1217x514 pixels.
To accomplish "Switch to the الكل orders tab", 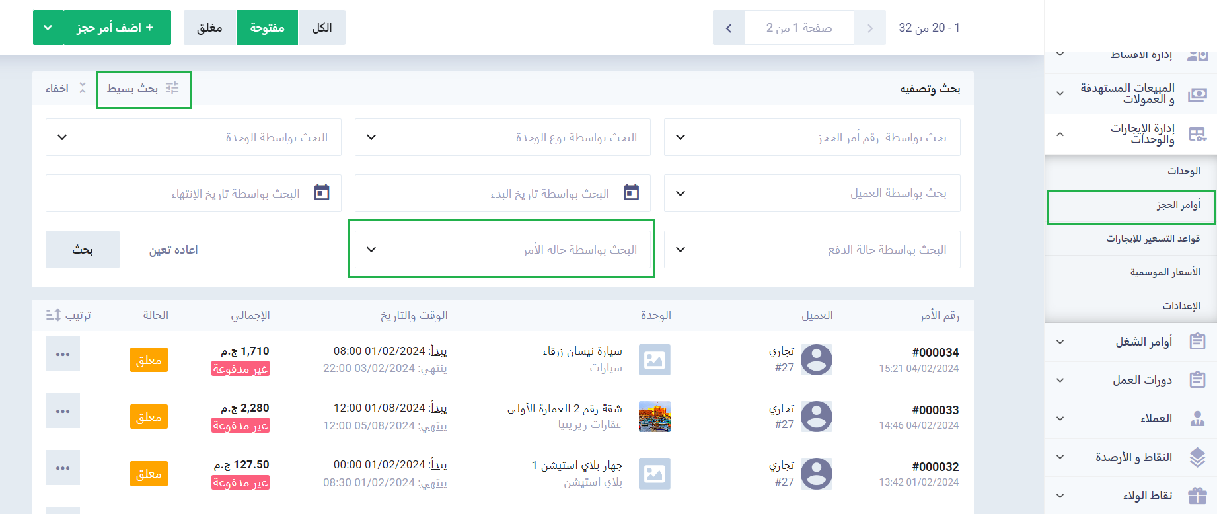I will pos(322,28).
